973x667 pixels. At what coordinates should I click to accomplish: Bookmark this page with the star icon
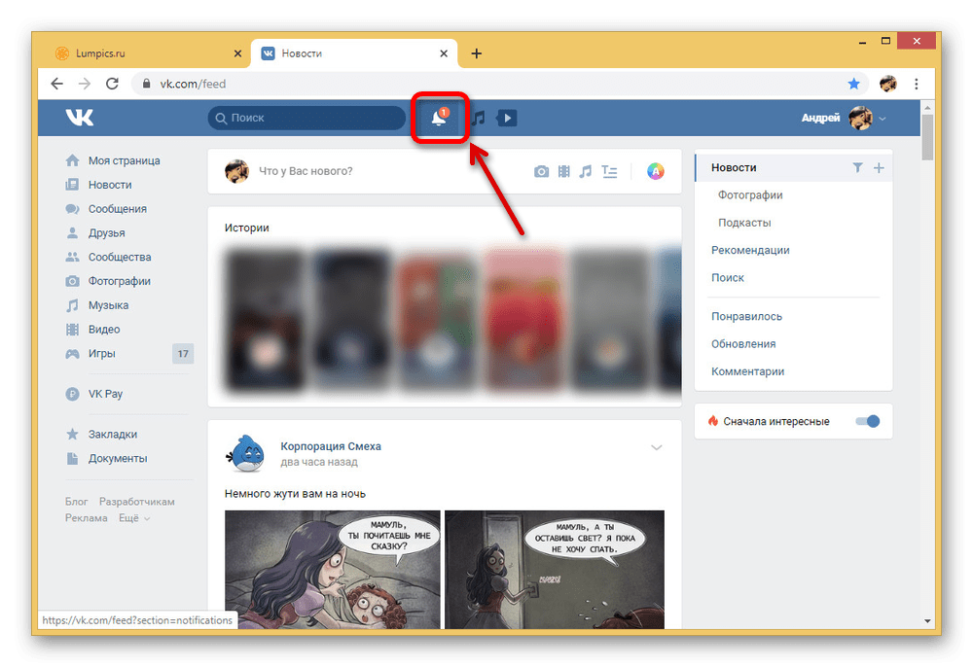click(854, 84)
